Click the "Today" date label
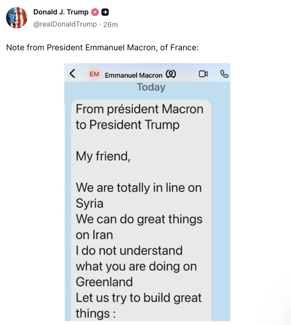Screen dimensions: 291x325 click(151, 87)
